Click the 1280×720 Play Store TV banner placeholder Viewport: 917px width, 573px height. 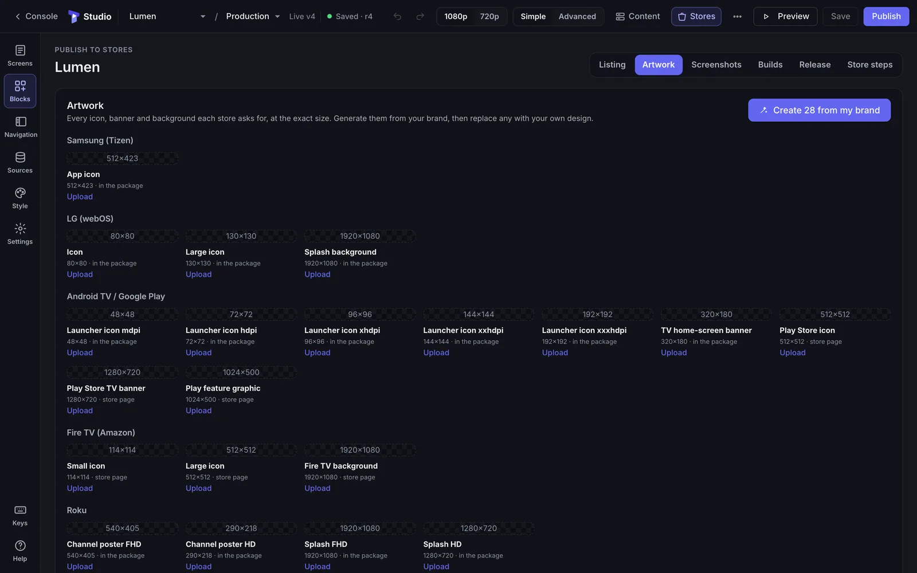[122, 372]
